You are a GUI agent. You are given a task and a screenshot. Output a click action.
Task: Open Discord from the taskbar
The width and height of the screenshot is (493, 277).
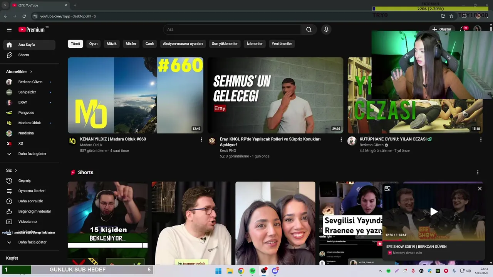275,271
